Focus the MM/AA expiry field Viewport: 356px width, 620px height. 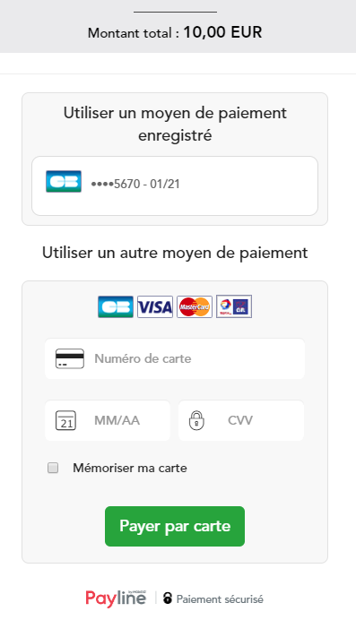108,420
